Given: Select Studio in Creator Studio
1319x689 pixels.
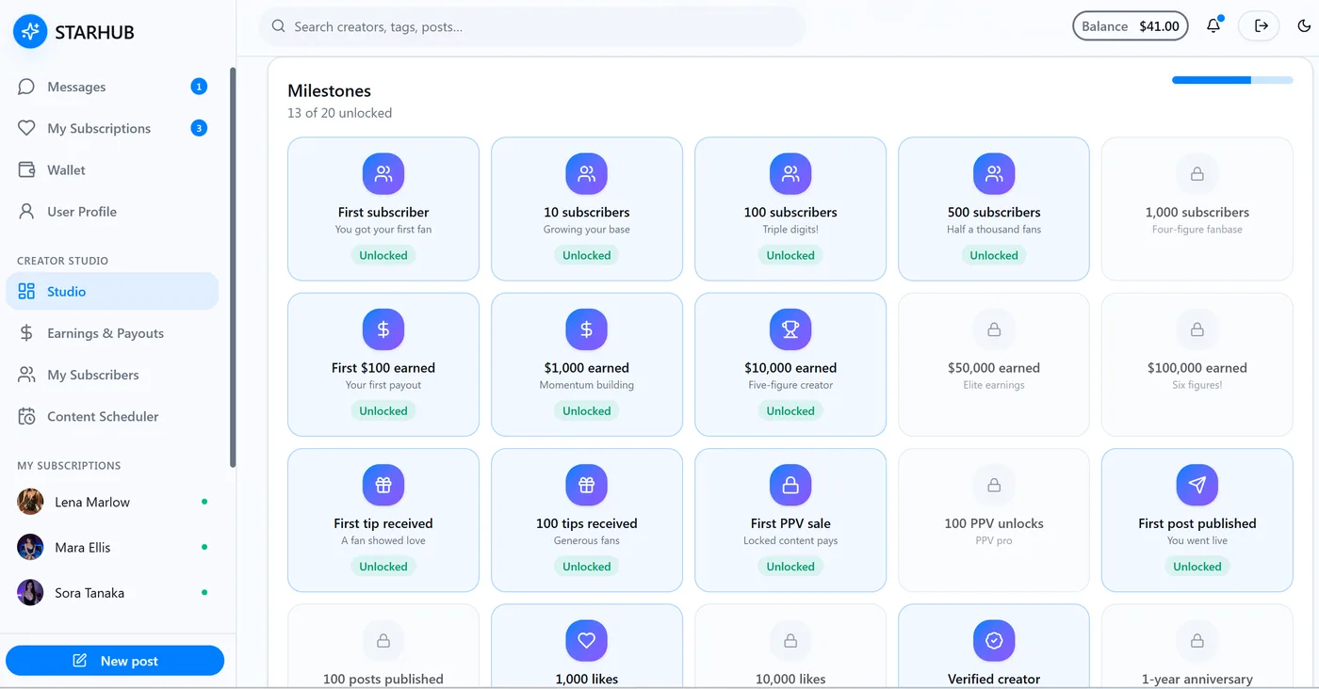Looking at the screenshot, I should [112, 292].
